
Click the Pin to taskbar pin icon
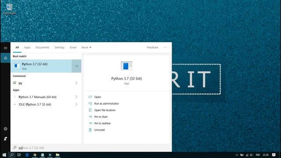click(90, 123)
